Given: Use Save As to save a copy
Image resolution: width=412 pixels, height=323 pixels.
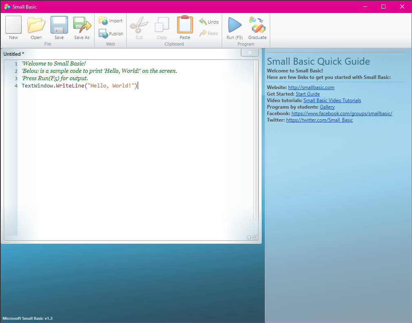Looking at the screenshot, I should [82, 28].
